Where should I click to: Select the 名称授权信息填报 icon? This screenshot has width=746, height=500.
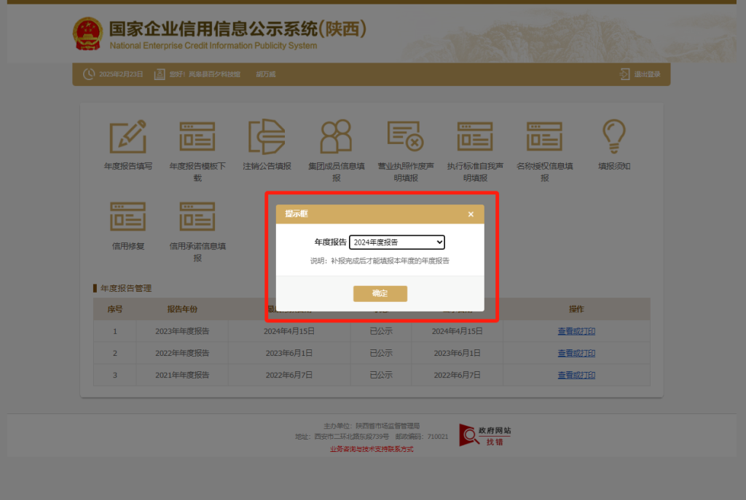(544, 136)
